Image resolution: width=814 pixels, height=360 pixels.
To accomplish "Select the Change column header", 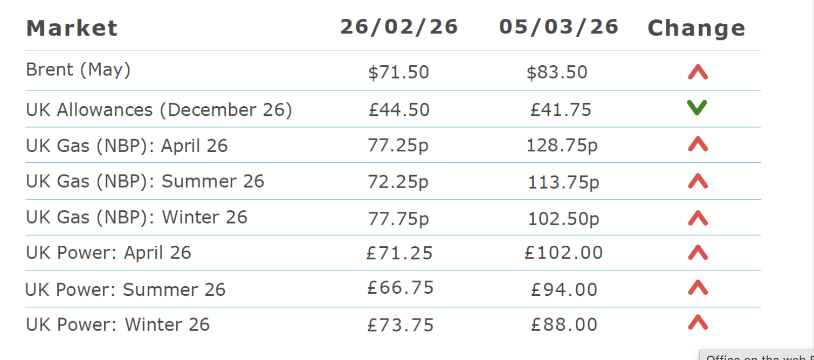I will (696, 28).
